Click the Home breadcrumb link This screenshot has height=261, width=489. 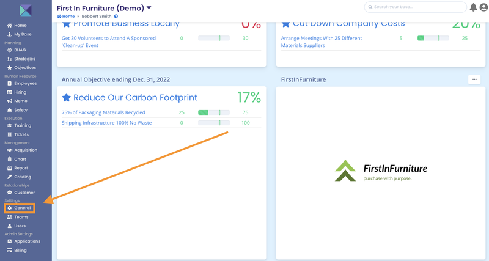pyautogui.click(x=65, y=17)
